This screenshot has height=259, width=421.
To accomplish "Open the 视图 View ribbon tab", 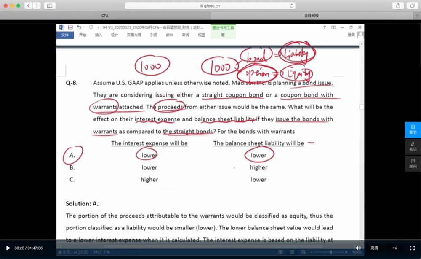I will coord(202,35).
